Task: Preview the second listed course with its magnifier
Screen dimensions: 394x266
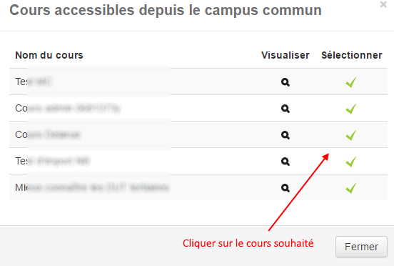Action: tap(286, 109)
